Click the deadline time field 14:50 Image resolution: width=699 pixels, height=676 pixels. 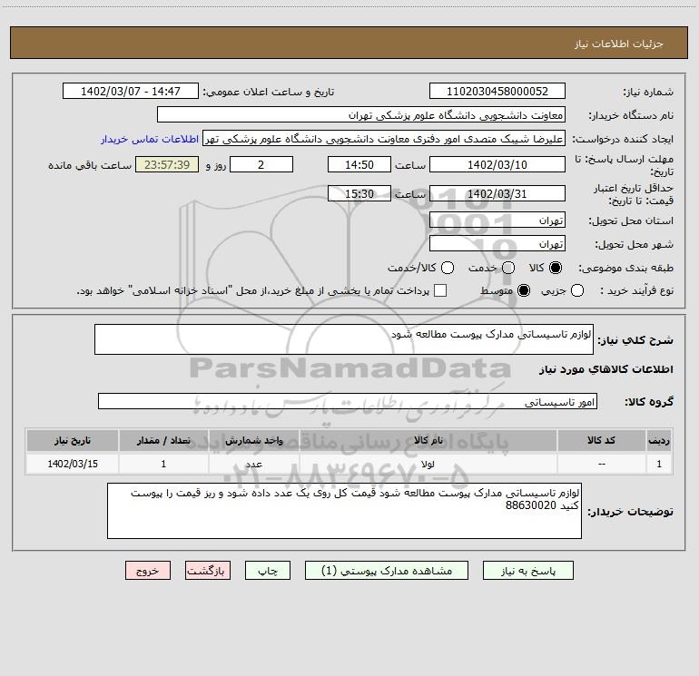pyautogui.click(x=359, y=164)
